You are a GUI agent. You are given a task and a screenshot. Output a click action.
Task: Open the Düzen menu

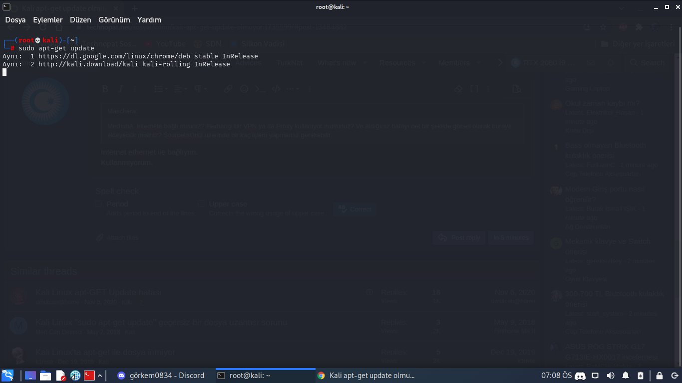(80, 20)
